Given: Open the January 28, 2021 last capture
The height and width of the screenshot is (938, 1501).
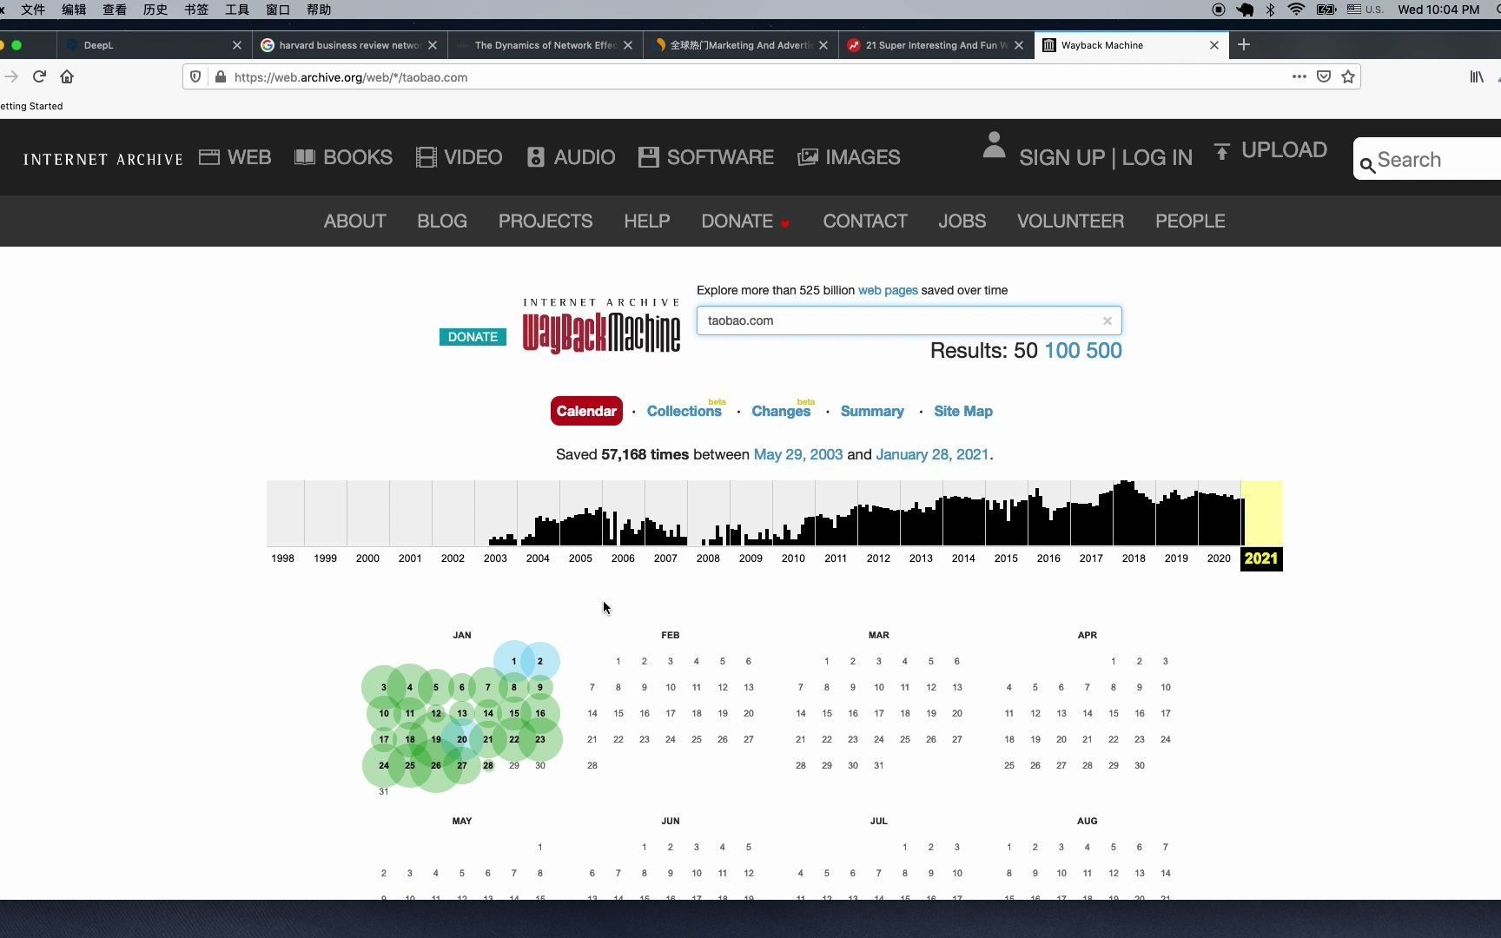Looking at the screenshot, I should (x=932, y=454).
